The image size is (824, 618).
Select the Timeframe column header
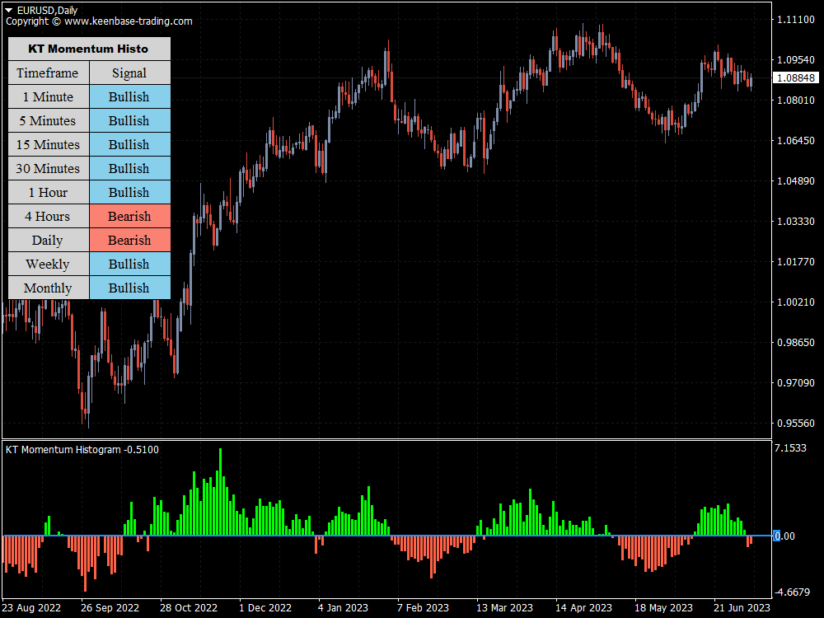(x=48, y=73)
